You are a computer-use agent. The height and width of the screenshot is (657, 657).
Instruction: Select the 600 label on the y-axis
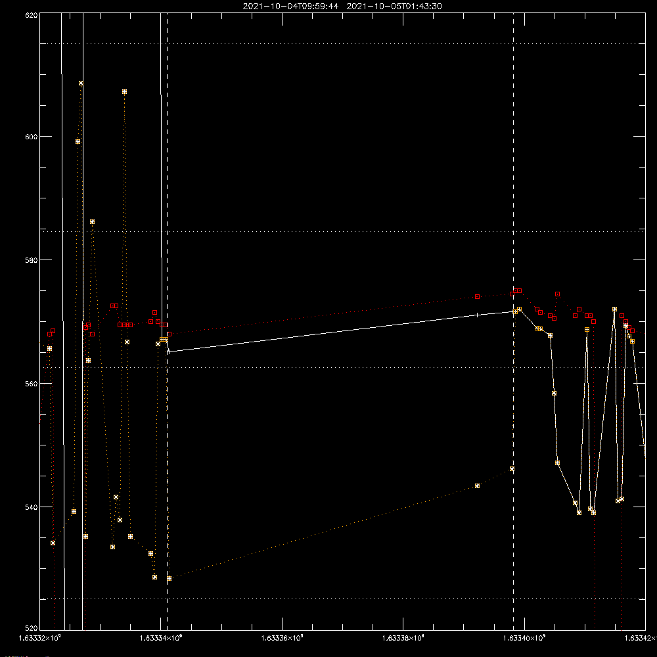(32, 137)
